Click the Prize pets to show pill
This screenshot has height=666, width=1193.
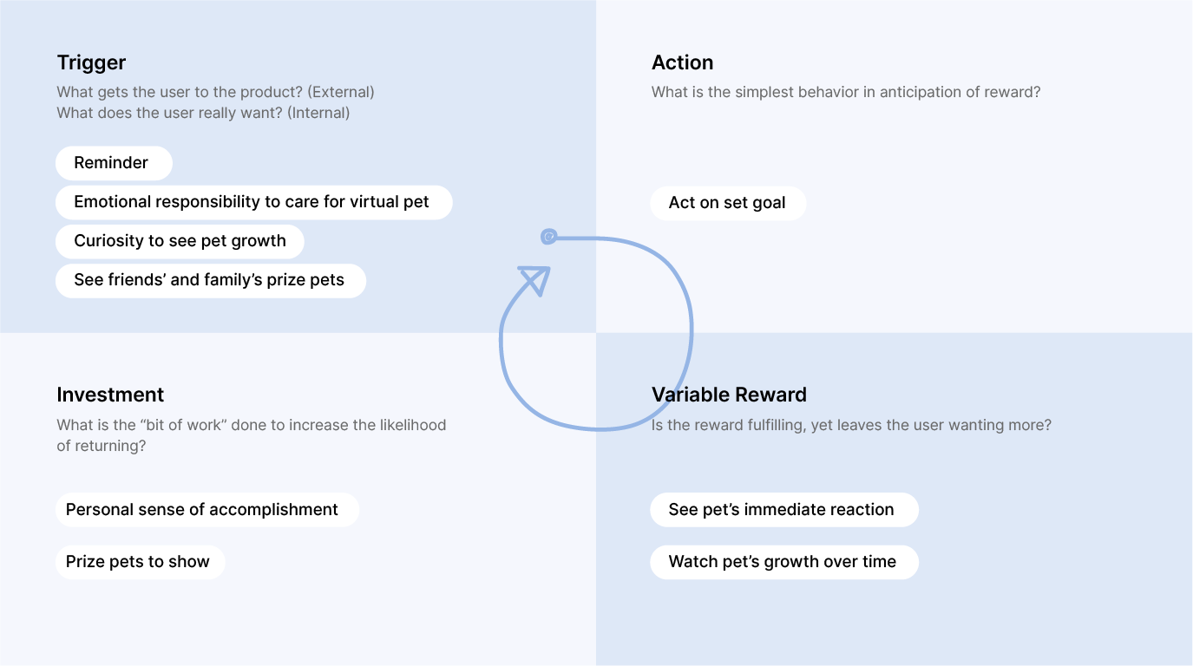(x=140, y=562)
